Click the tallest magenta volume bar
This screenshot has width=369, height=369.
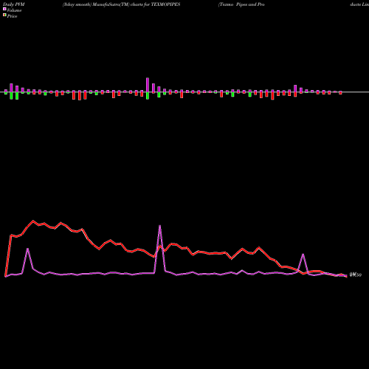(x=148, y=85)
